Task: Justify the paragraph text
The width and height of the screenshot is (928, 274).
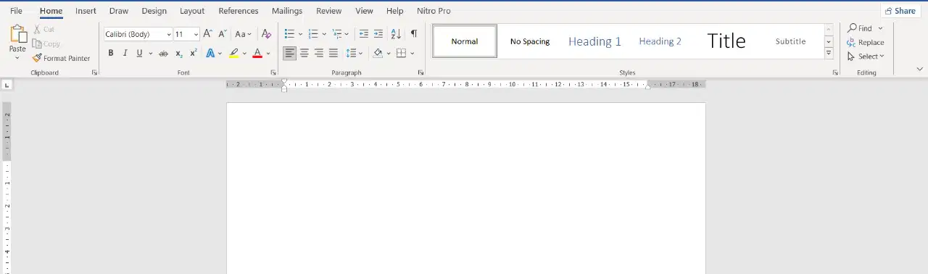Action: pos(333,53)
